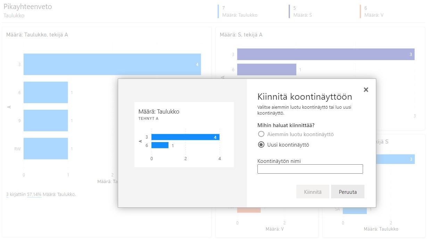
Task: Select the category 6 bar in Määrä: Taulukko, tekijä A chart
Action: tap(46, 92)
